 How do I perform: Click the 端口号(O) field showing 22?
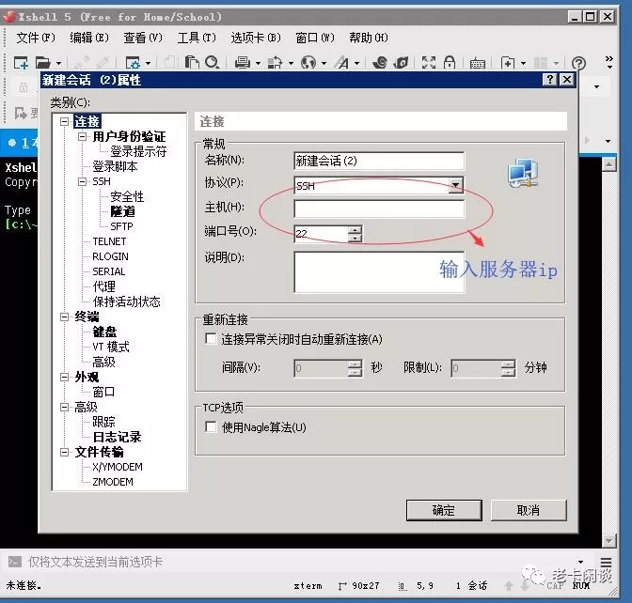click(x=322, y=234)
